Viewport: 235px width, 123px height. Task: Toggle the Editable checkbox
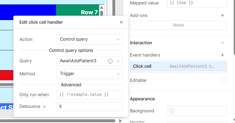coord(224,81)
